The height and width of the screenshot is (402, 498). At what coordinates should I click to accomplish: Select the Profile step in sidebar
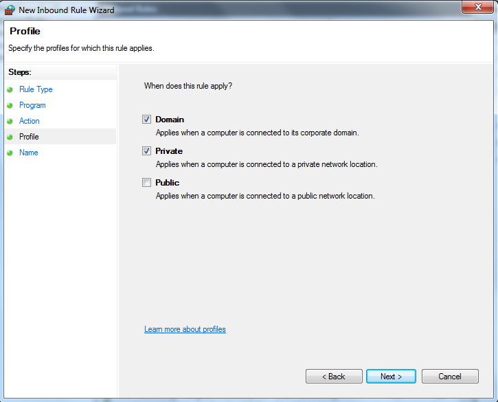[x=29, y=137]
